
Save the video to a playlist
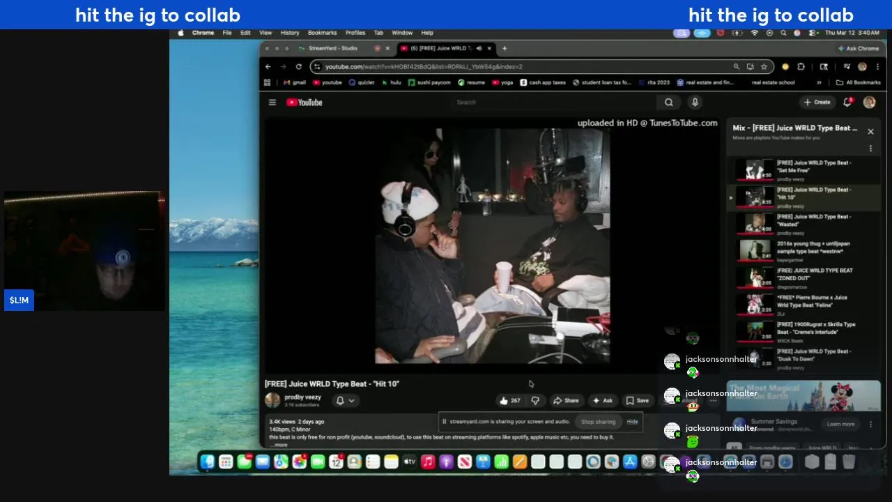637,401
